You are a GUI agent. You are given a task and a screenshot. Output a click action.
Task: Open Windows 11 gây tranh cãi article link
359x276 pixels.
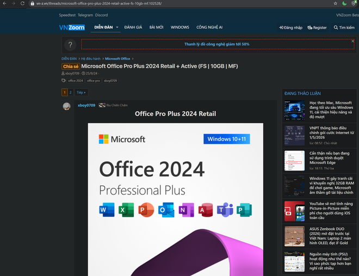[331, 185]
